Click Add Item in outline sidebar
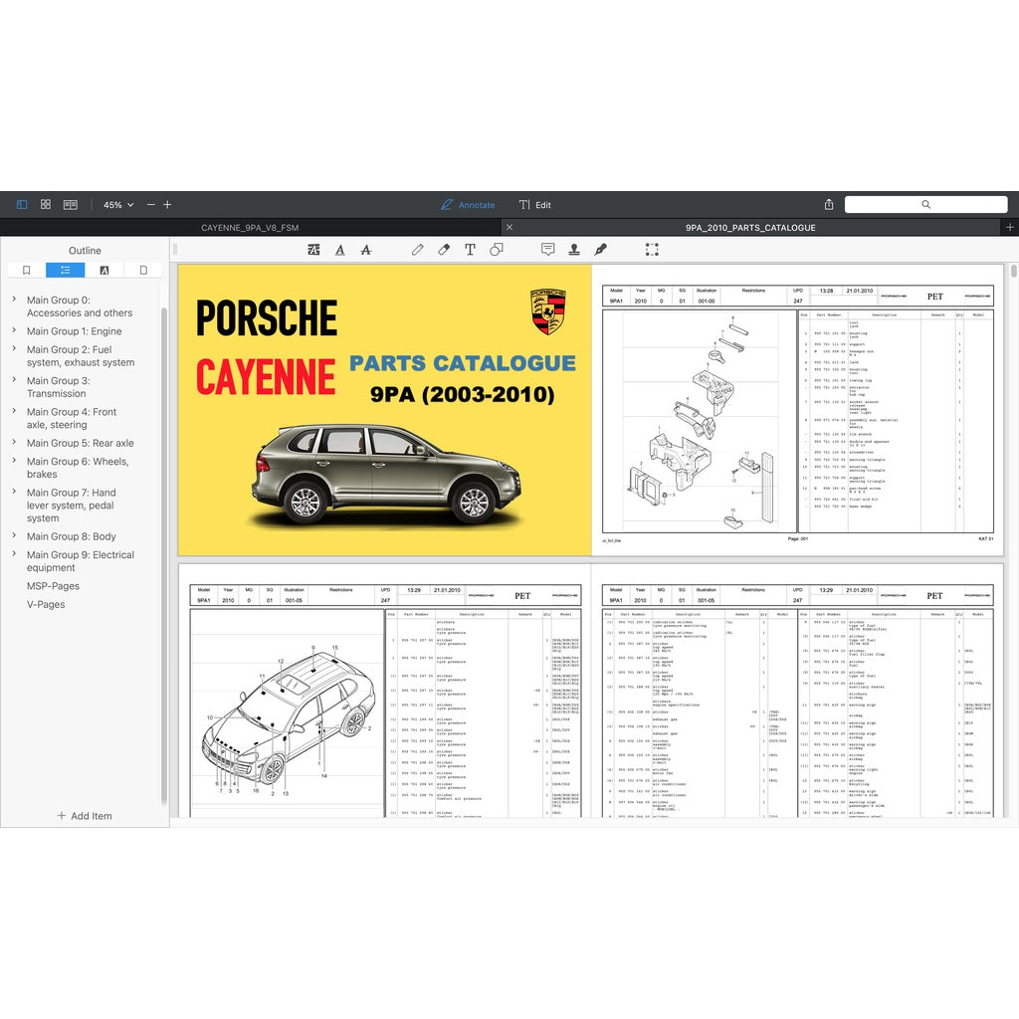The height and width of the screenshot is (1019, 1019). click(85, 816)
